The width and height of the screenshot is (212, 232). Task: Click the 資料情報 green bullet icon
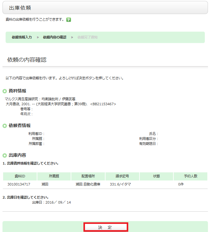tap(5, 91)
